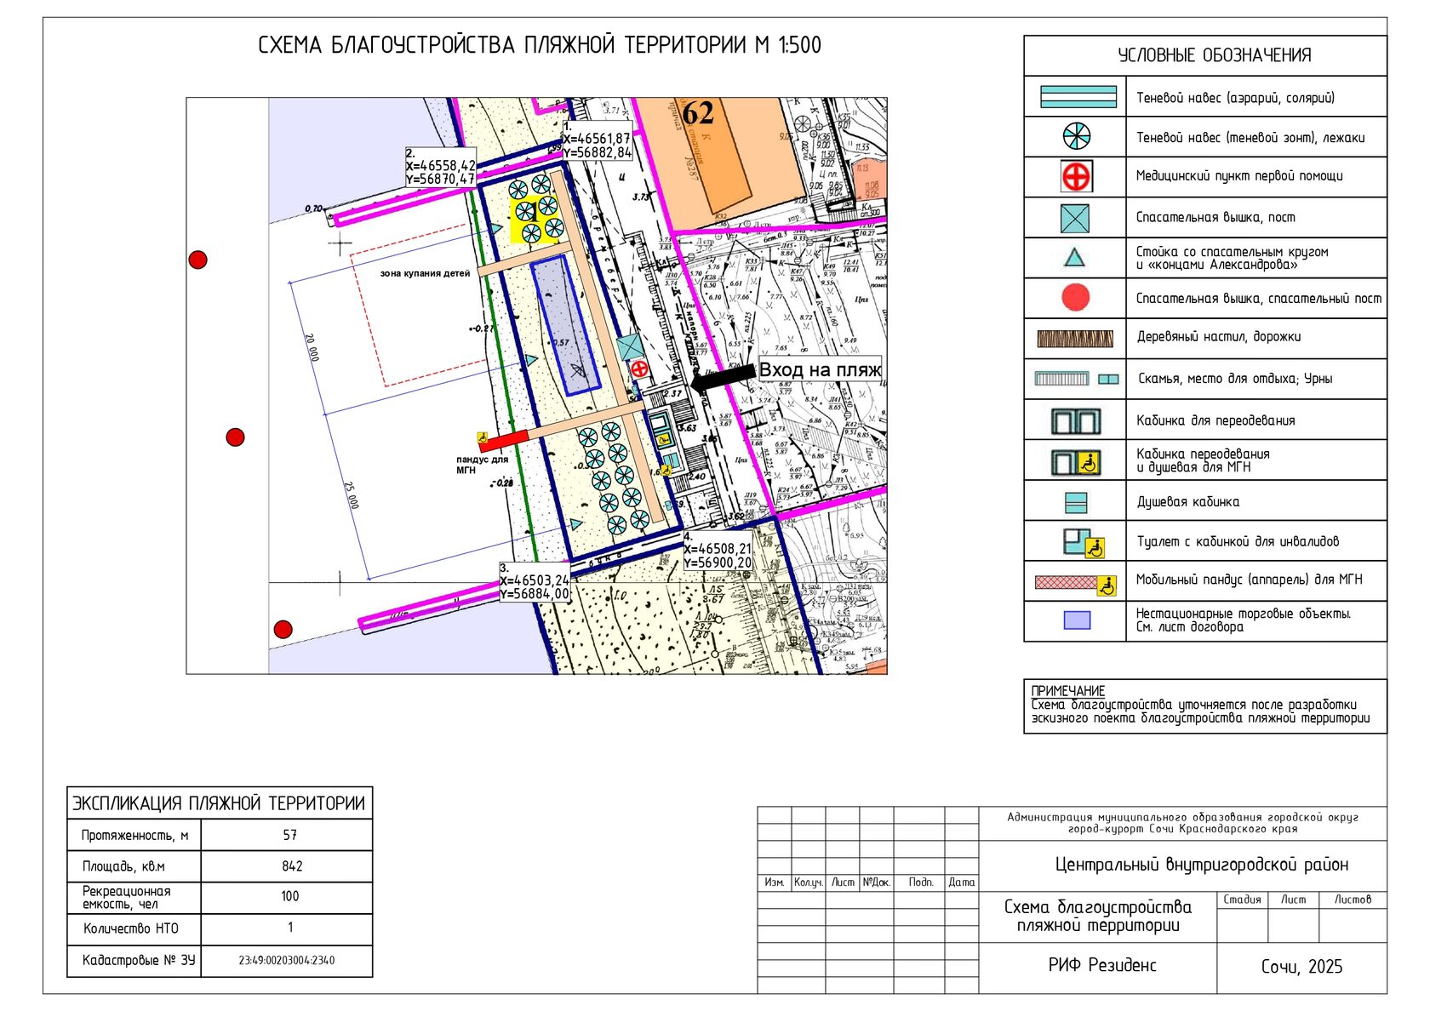Select the 'Количество НТО' row label
This screenshot has width=1430, height=1011.
(x=131, y=928)
